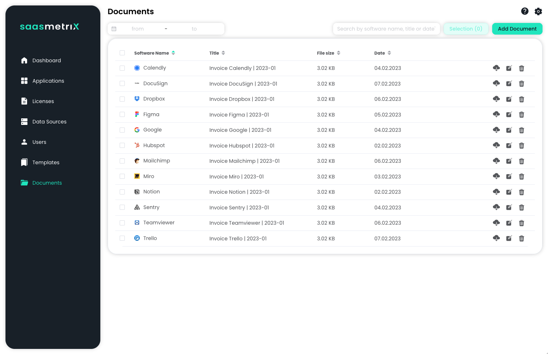Edit the Invoice Figma document

pos(509,114)
